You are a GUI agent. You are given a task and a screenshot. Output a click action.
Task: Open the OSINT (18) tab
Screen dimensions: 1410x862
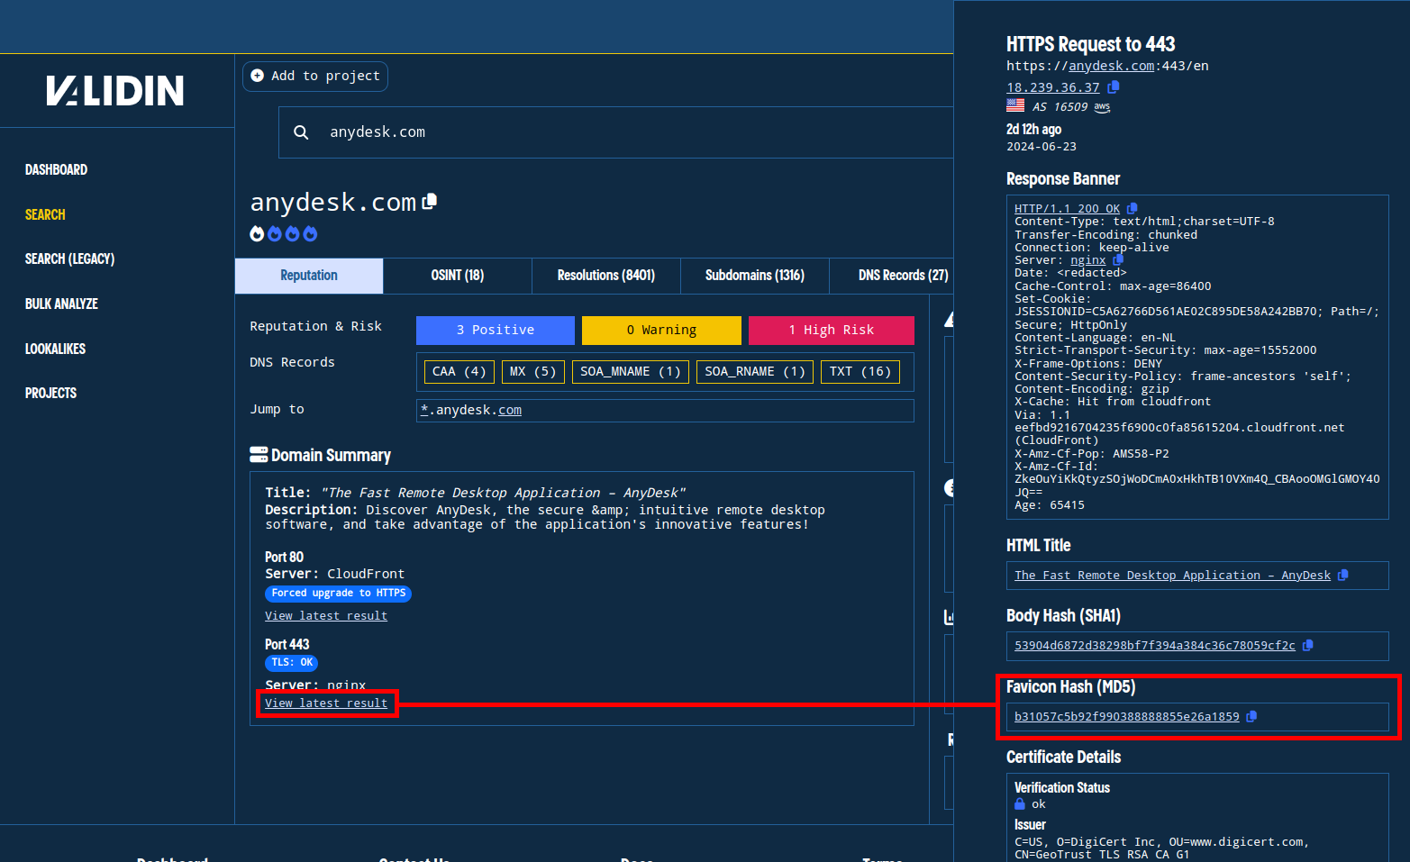click(x=458, y=276)
